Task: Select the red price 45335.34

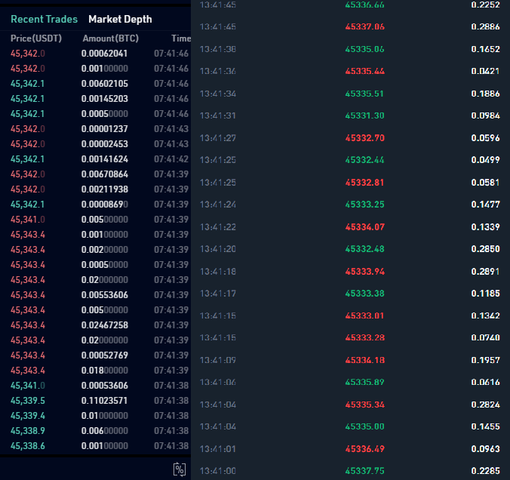Action: coord(364,405)
